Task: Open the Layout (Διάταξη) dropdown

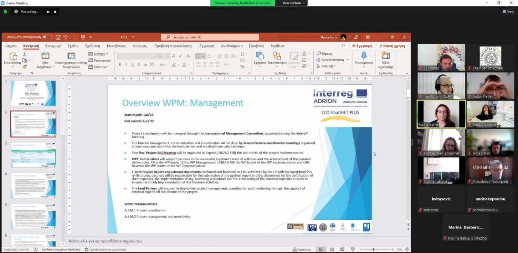Action: point(98,54)
